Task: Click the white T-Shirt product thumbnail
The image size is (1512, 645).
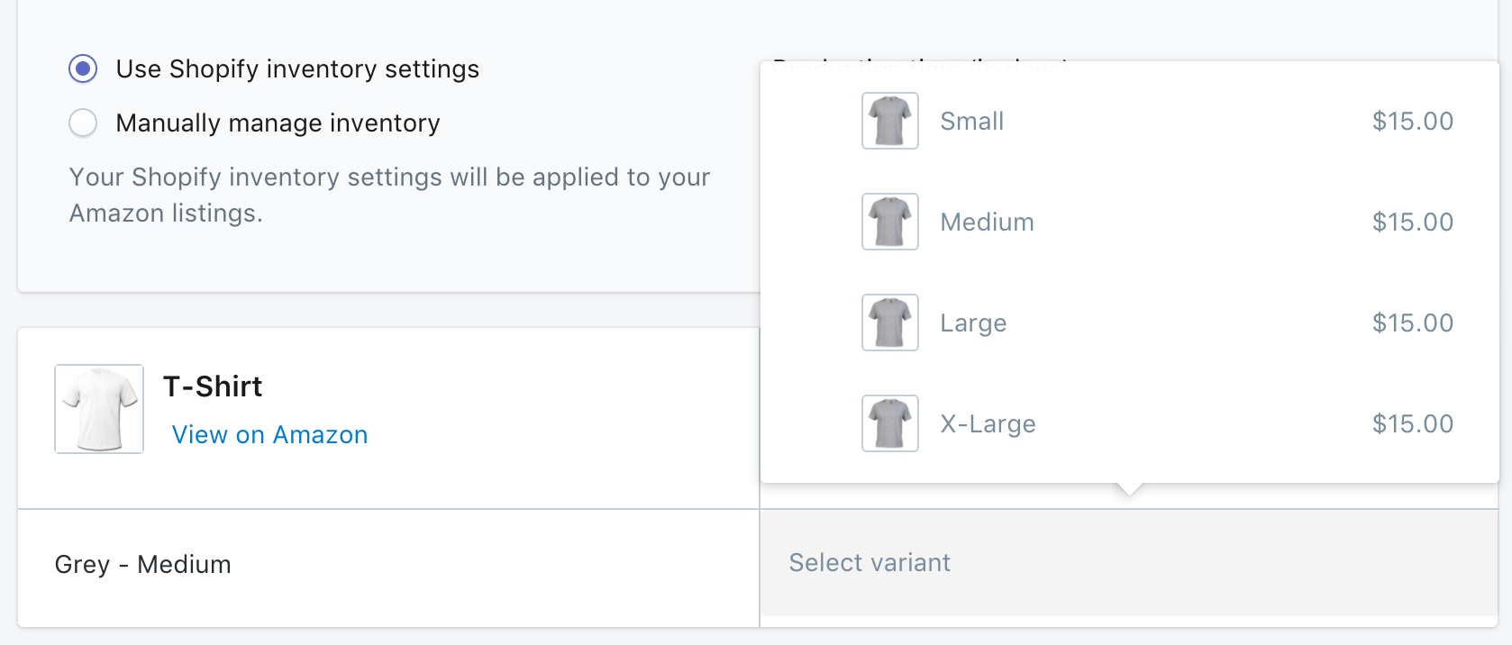Action: pos(99,409)
